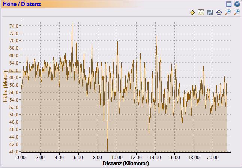Click the Höhe / Distanz panel title
The height and width of the screenshot is (168, 242).
[21, 4]
